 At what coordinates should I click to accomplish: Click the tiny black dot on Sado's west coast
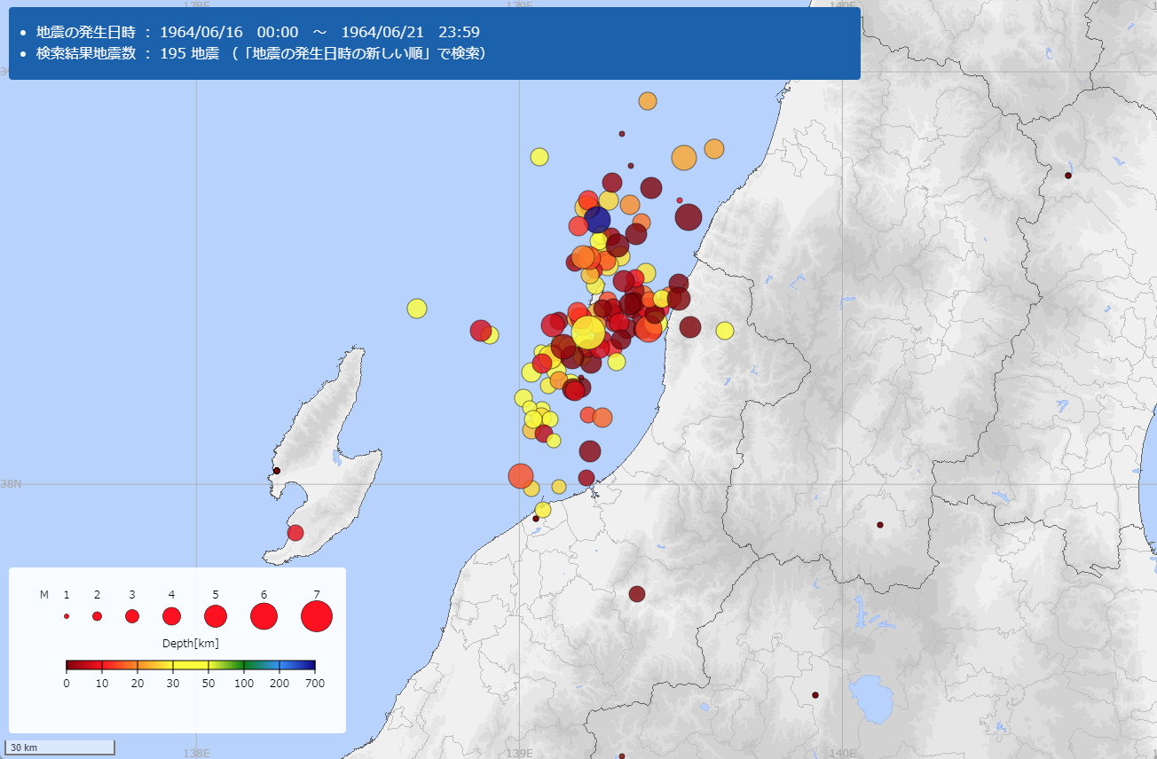click(277, 471)
